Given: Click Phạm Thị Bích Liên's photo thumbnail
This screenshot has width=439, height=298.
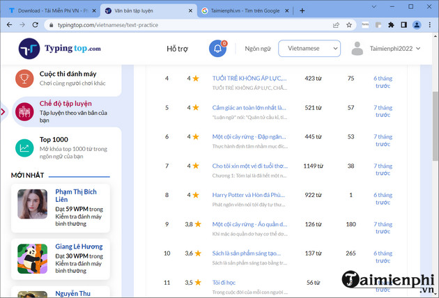Looking at the screenshot, I should click(33, 204).
